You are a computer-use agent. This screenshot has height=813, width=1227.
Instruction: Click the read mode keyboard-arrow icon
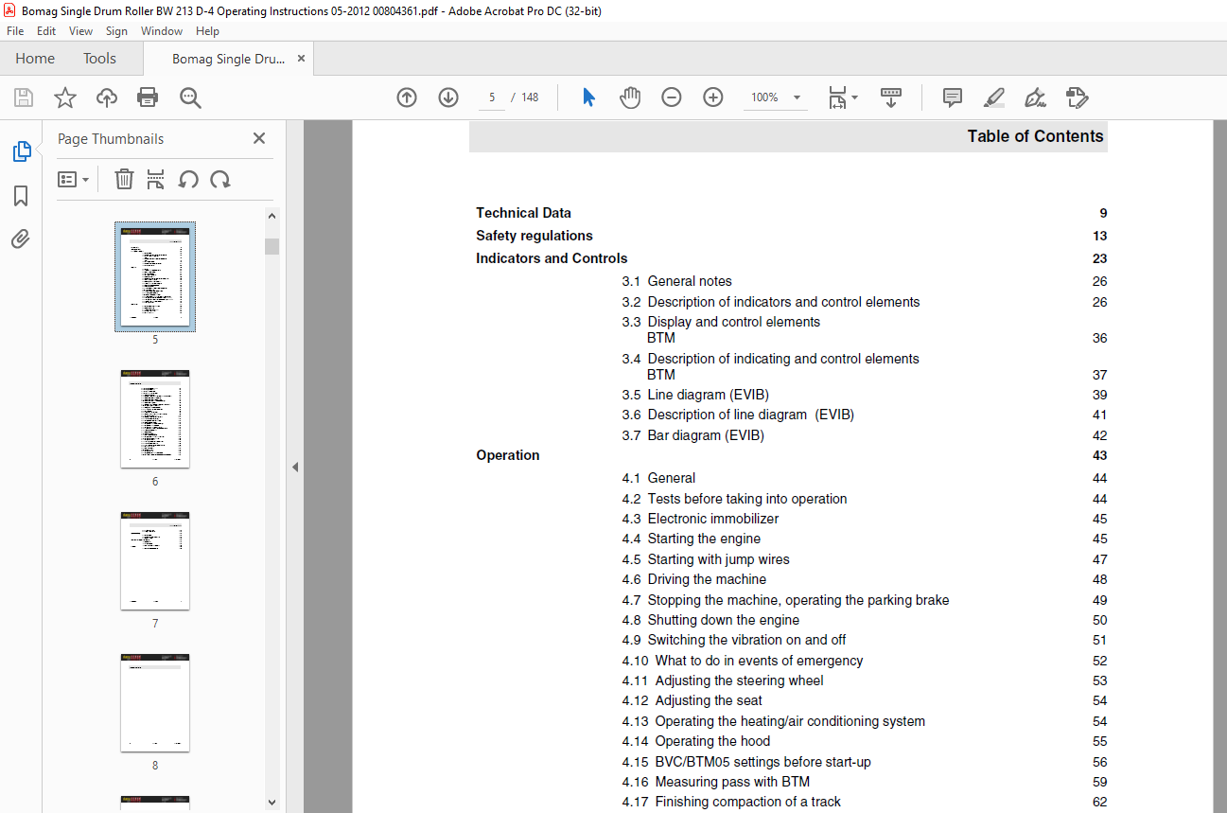click(x=891, y=97)
